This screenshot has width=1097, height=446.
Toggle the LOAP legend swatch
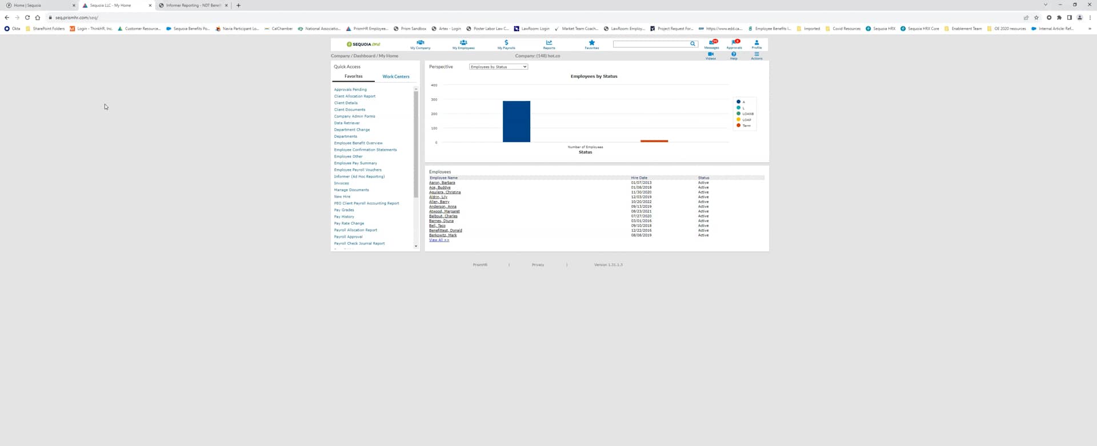(x=738, y=120)
